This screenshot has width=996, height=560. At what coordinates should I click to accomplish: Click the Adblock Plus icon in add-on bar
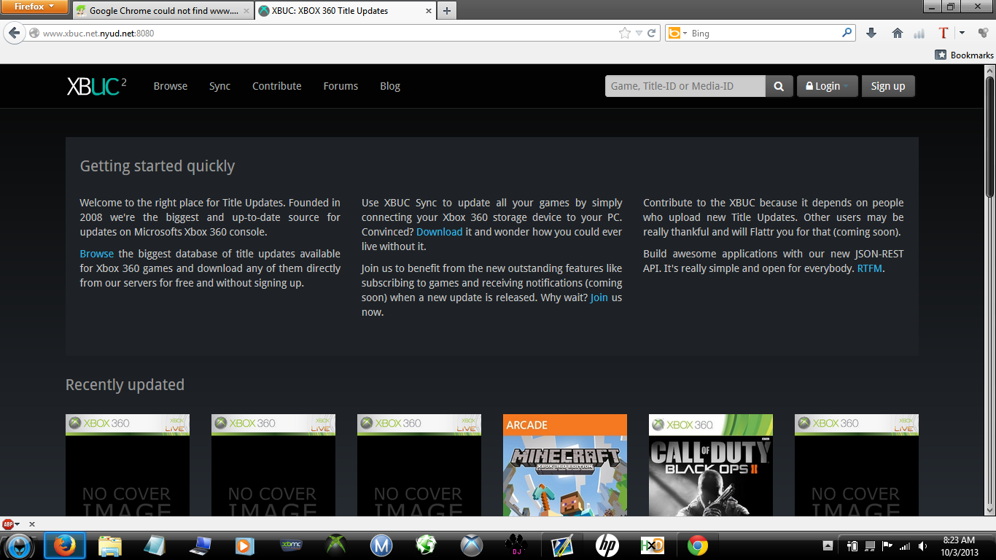(x=9, y=524)
